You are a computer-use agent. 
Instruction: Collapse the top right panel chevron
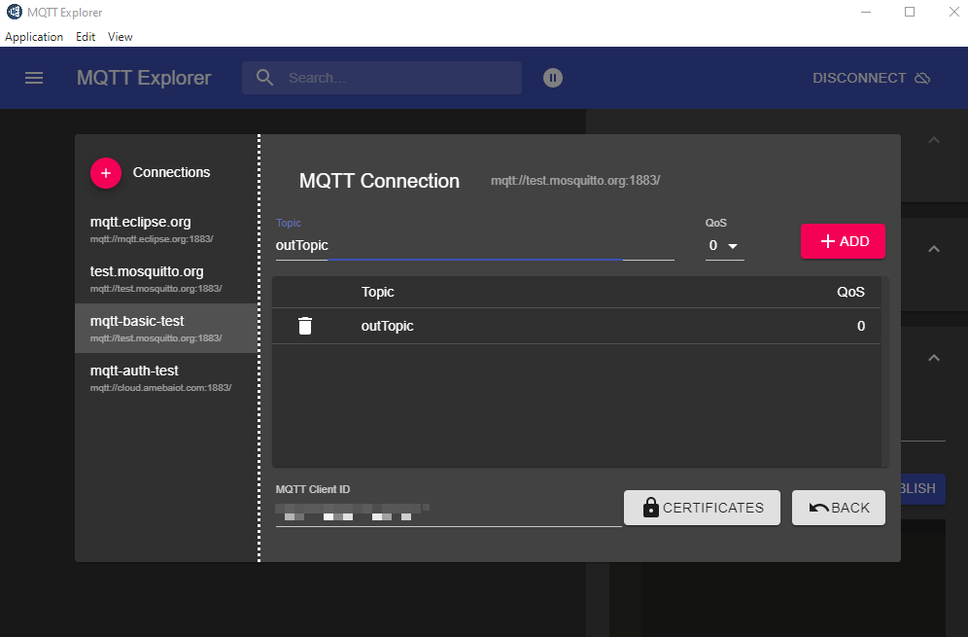coord(934,141)
